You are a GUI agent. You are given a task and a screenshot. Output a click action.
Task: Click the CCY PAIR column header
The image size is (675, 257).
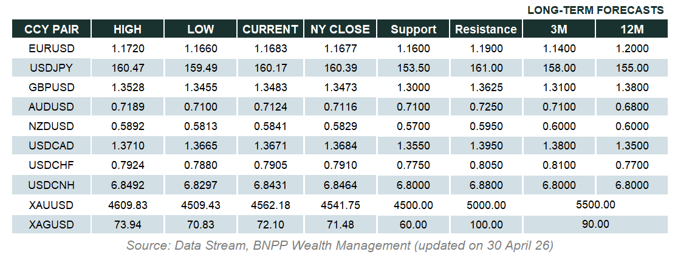tap(51, 29)
